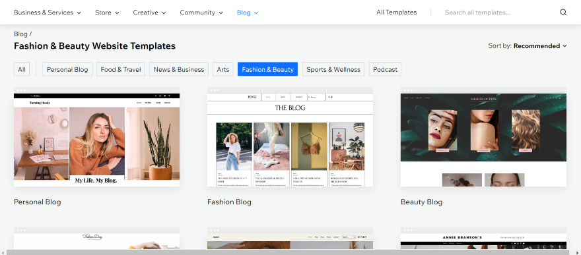
Task: Expand the Business & Services menu
Action: (48, 13)
